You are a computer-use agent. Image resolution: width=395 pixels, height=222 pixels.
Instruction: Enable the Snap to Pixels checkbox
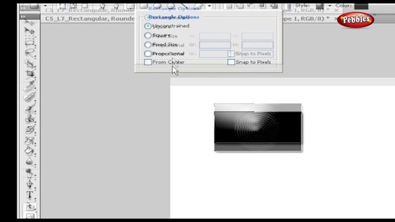pos(231,62)
